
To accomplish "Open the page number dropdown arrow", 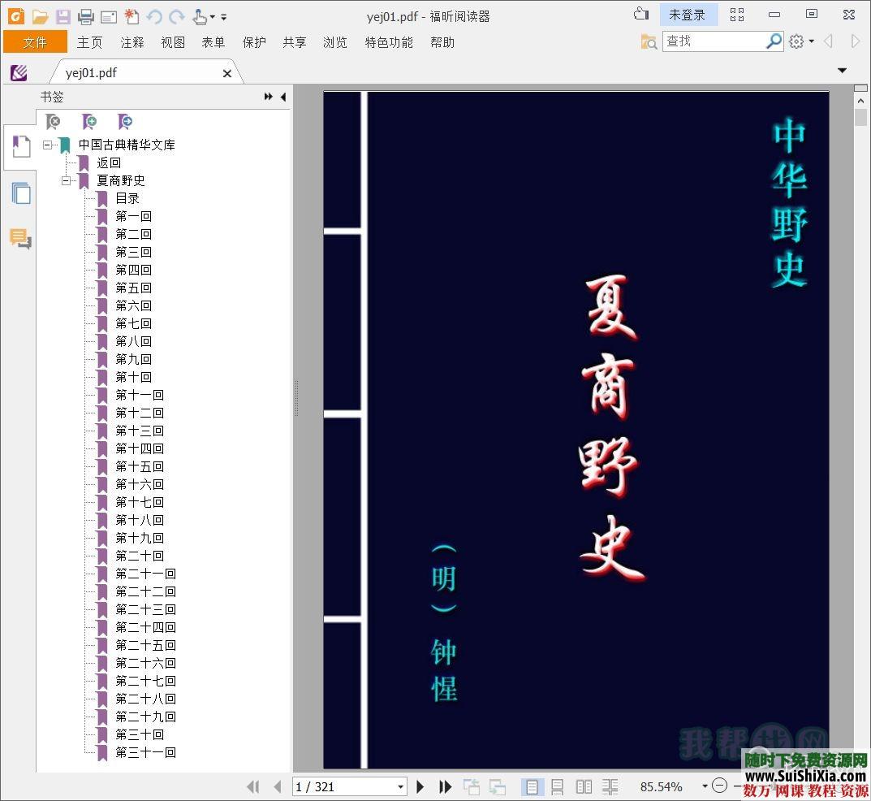I will pyautogui.click(x=400, y=786).
